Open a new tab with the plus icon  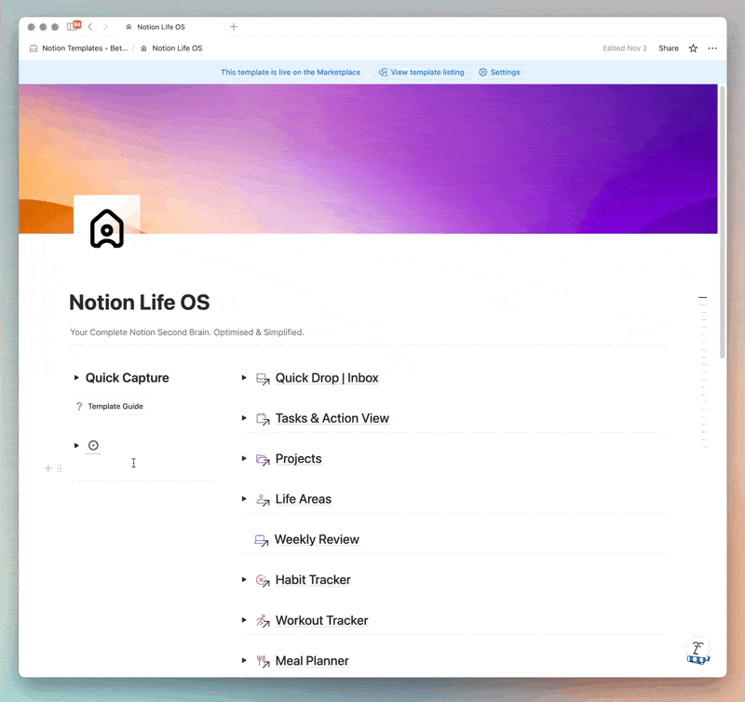(234, 27)
